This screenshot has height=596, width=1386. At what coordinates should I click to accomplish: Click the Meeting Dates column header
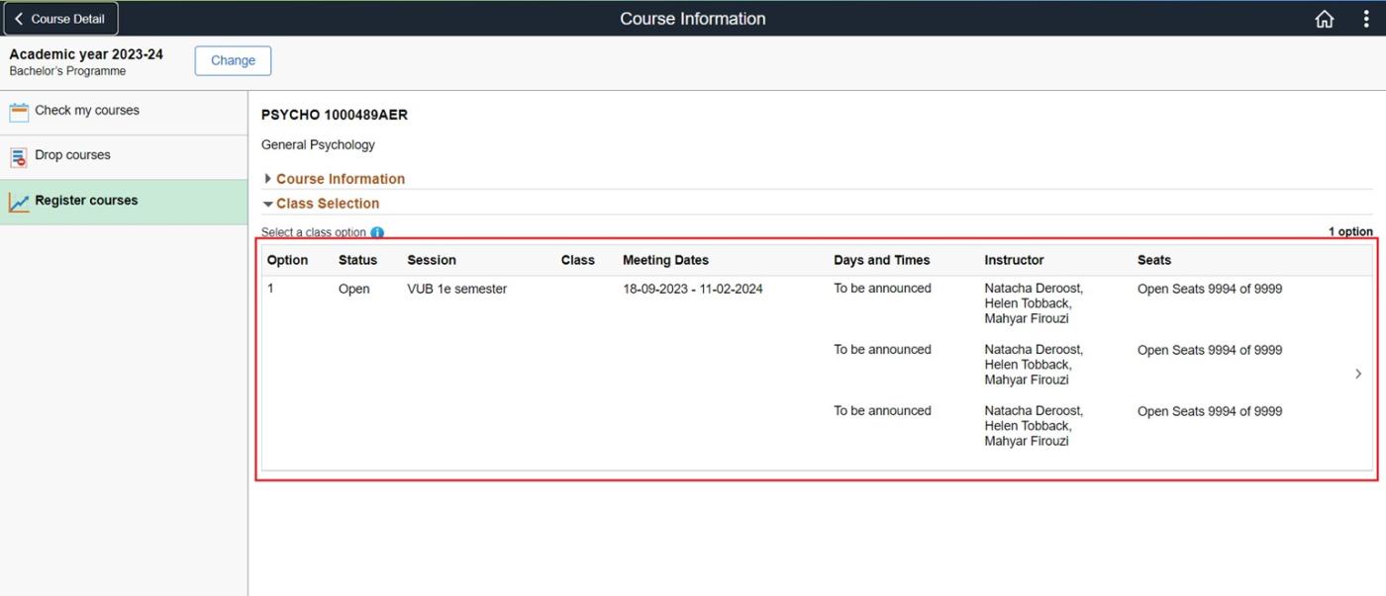tap(665, 260)
